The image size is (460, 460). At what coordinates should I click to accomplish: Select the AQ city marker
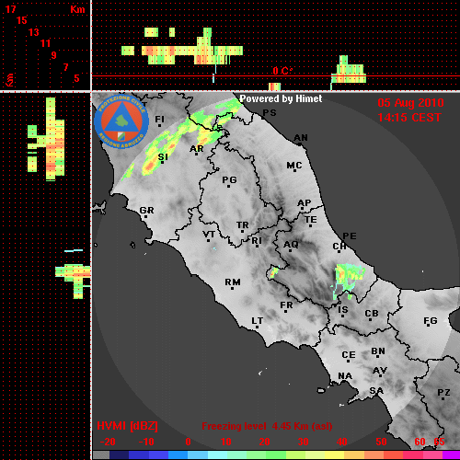[x=291, y=251]
